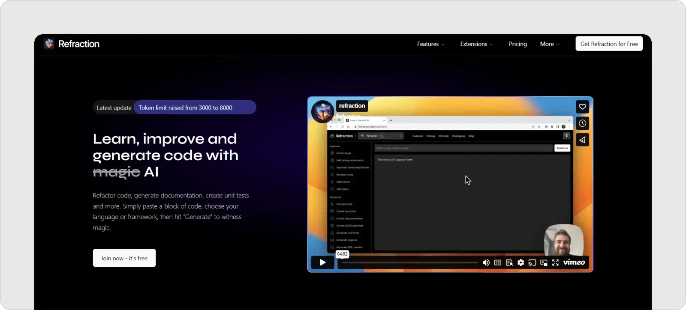Enter fullscreen video mode
The height and width of the screenshot is (310, 686).
pos(555,262)
